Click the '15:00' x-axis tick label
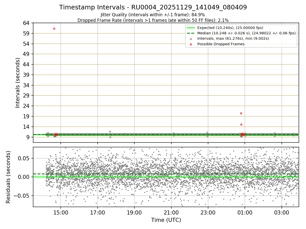 coord(60,212)
